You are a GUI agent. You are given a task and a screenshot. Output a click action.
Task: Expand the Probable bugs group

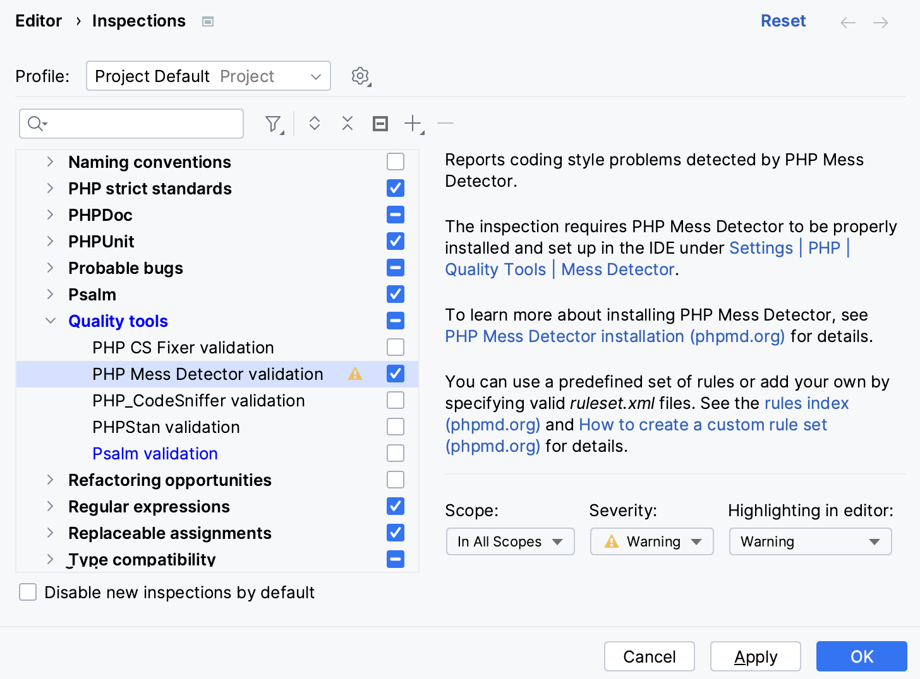(51, 268)
